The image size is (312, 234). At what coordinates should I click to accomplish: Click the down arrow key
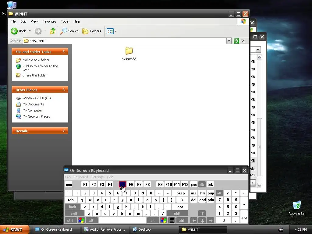pos(202,221)
